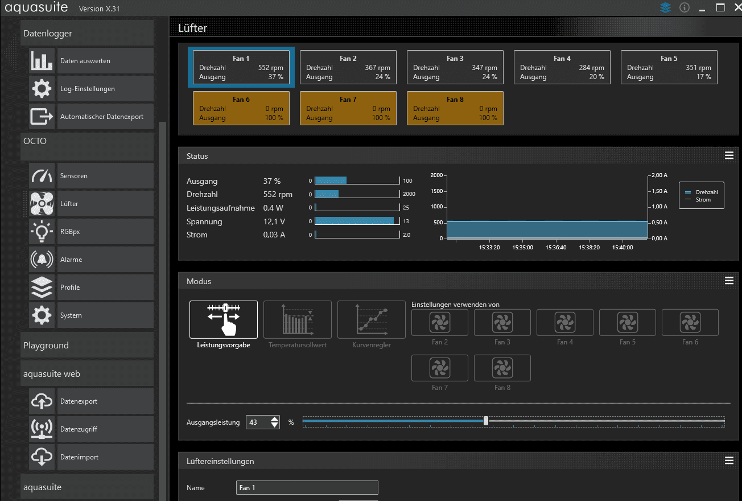Collapse the OCTO section
This screenshot has height=501, width=742.
(x=87, y=147)
